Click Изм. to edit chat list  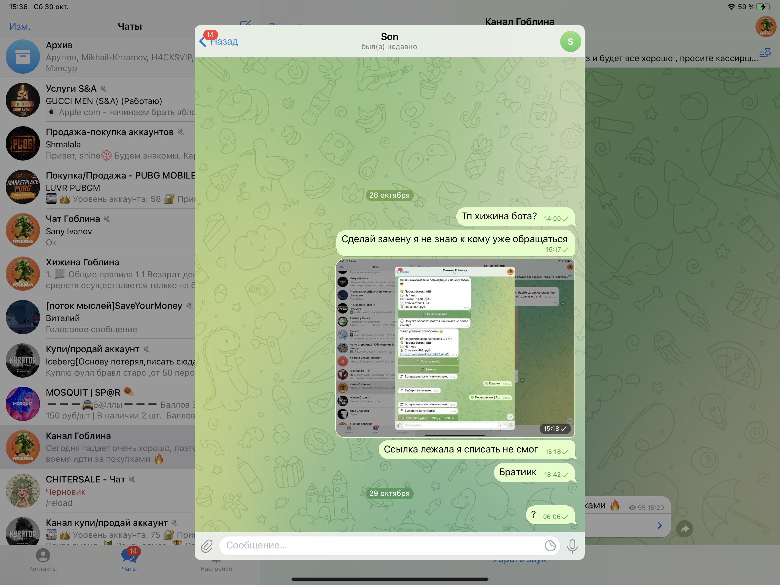[x=20, y=27]
